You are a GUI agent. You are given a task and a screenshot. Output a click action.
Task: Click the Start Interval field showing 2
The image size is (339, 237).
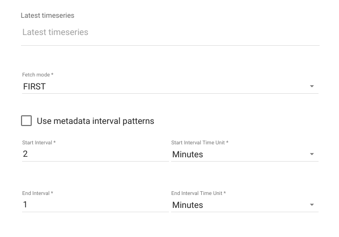[x=95, y=154]
